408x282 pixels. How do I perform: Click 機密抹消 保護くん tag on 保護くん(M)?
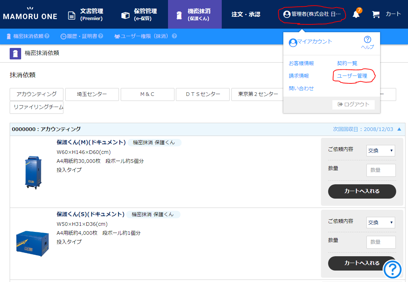[x=154, y=143]
